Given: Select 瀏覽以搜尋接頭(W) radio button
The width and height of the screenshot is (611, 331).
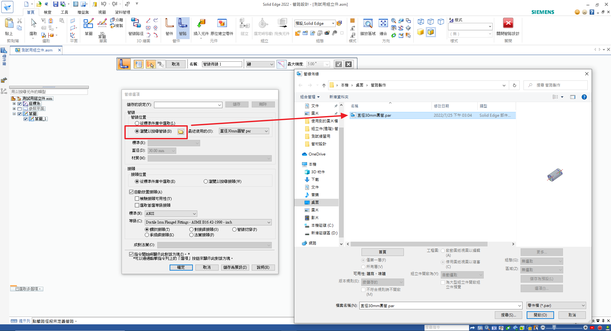Looking at the screenshot, I should tap(206, 182).
